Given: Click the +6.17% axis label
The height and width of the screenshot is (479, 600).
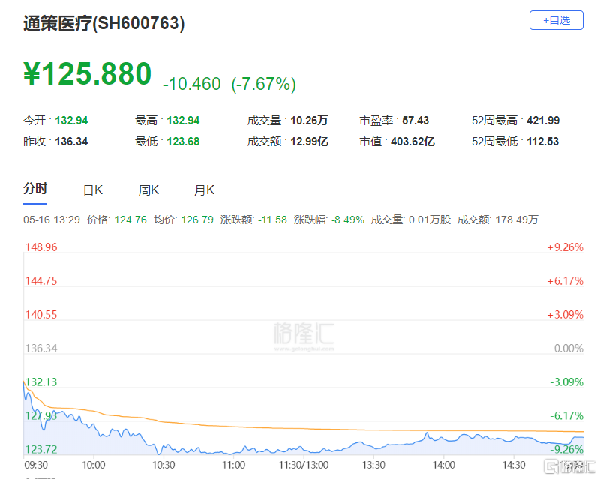Looking at the screenshot, I should 565,281.
